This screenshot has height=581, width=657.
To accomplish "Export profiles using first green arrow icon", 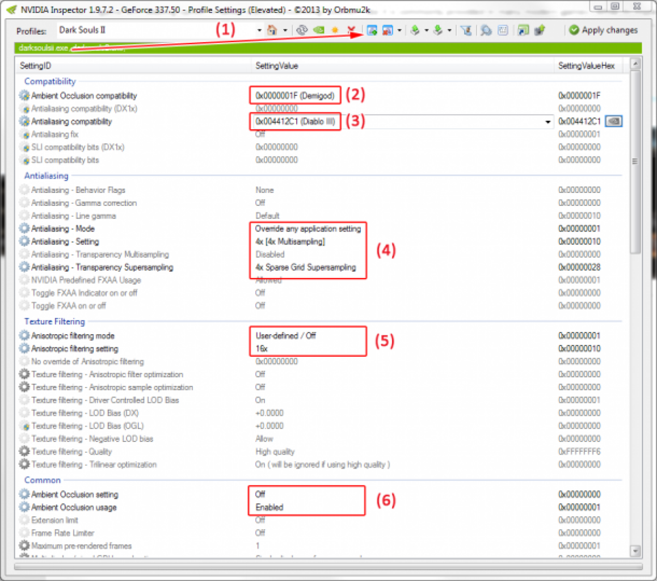I will coord(415,30).
